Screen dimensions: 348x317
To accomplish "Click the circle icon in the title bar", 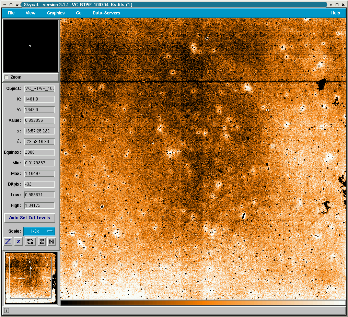I will click(x=11, y=5).
